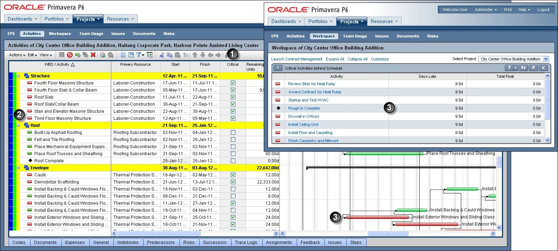The image size is (558, 251).
Task: Collapse the Envelope WBS group
Action: [18, 168]
